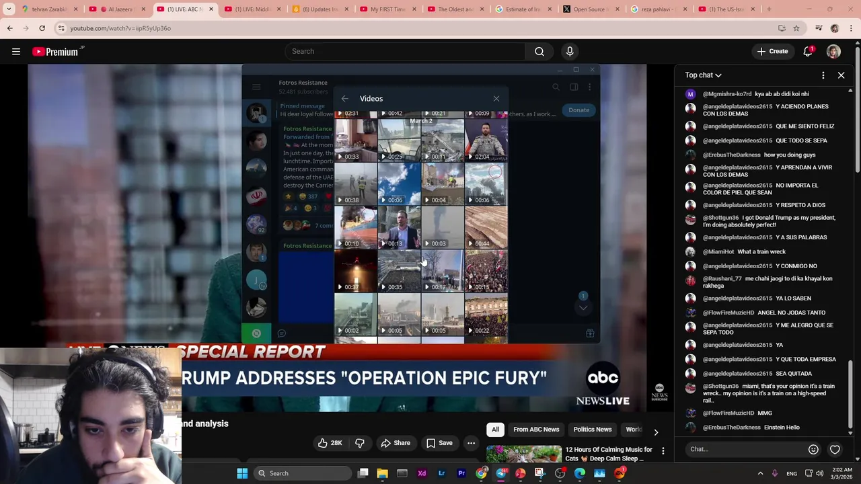
Task: Open the account avatar menu
Action: click(x=833, y=51)
